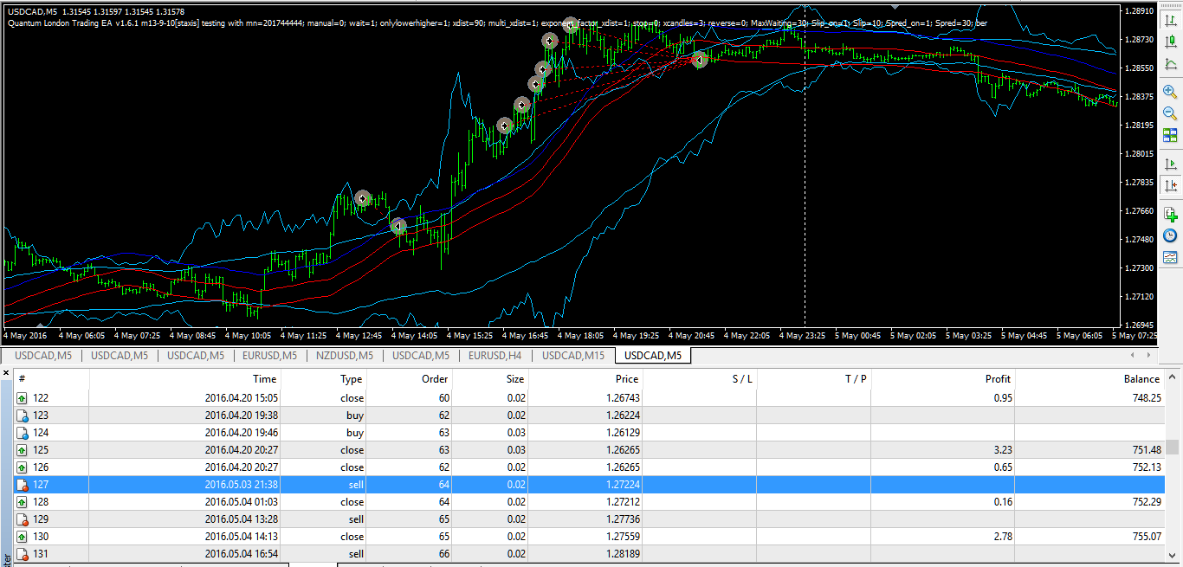1183x567 pixels.
Task: Switch to the USDCAD,M15 chart tab
Action: click(573, 356)
